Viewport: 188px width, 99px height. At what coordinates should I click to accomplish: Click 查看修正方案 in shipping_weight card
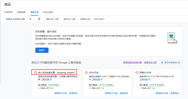[61, 93]
